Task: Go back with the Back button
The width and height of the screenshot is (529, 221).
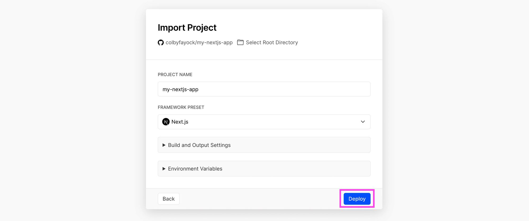Action: tap(168, 199)
